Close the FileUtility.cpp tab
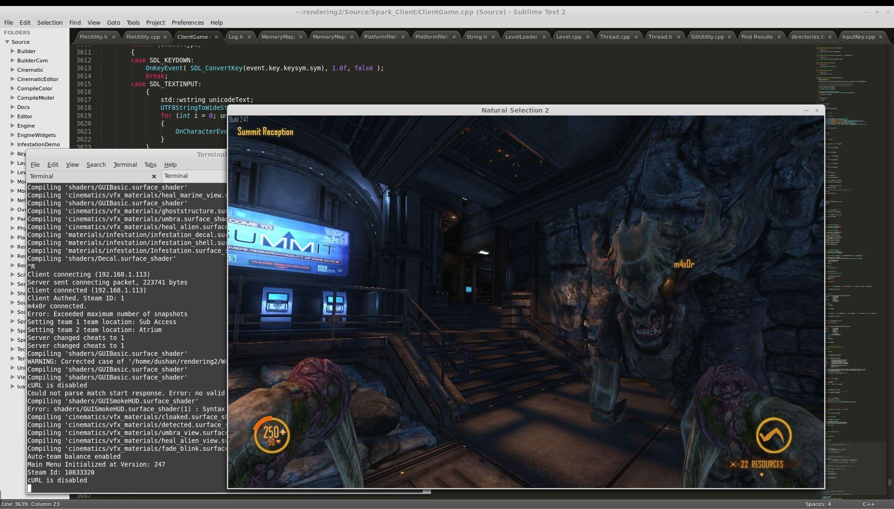Screen dimensions: 894x509 pyautogui.click(x=165, y=37)
